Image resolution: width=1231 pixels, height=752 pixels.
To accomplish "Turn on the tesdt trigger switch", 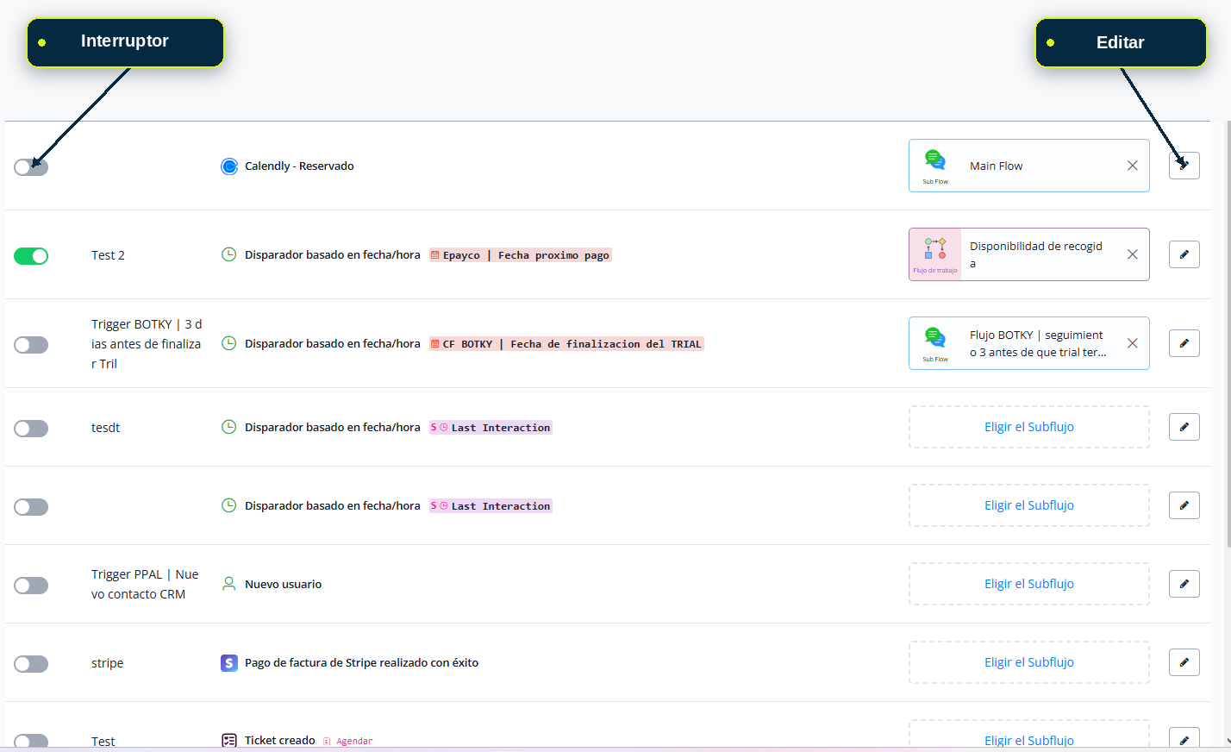I will click(31, 429).
